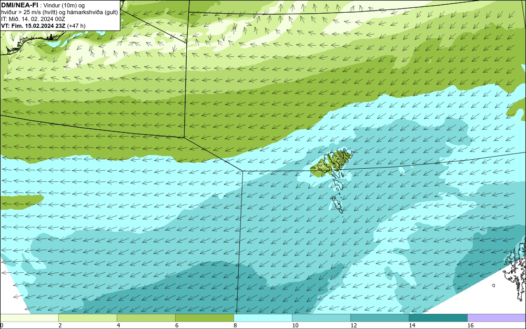This screenshot has width=526, height=329.
Task: Click the legend value label 10
Action: point(295,325)
